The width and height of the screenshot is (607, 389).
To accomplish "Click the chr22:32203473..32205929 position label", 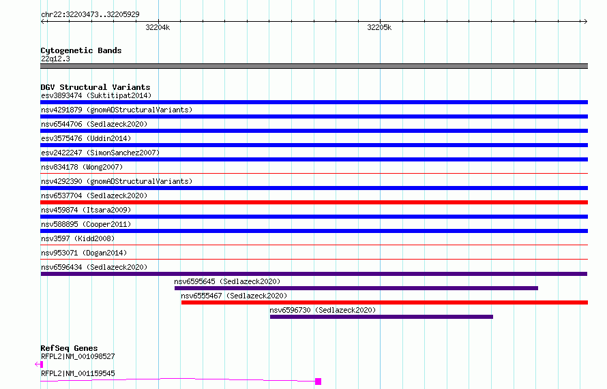I will pyautogui.click(x=90, y=14).
